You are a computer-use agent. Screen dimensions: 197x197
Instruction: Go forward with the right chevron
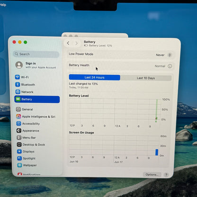pos(77,43)
